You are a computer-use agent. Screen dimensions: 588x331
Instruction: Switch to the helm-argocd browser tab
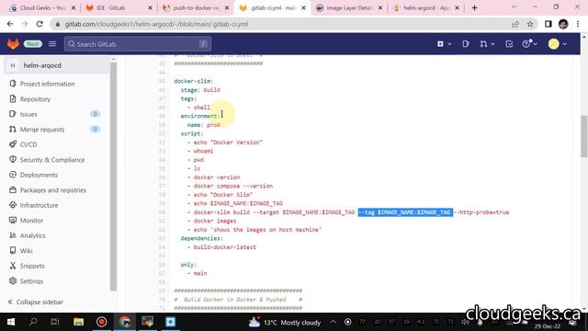click(x=426, y=8)
